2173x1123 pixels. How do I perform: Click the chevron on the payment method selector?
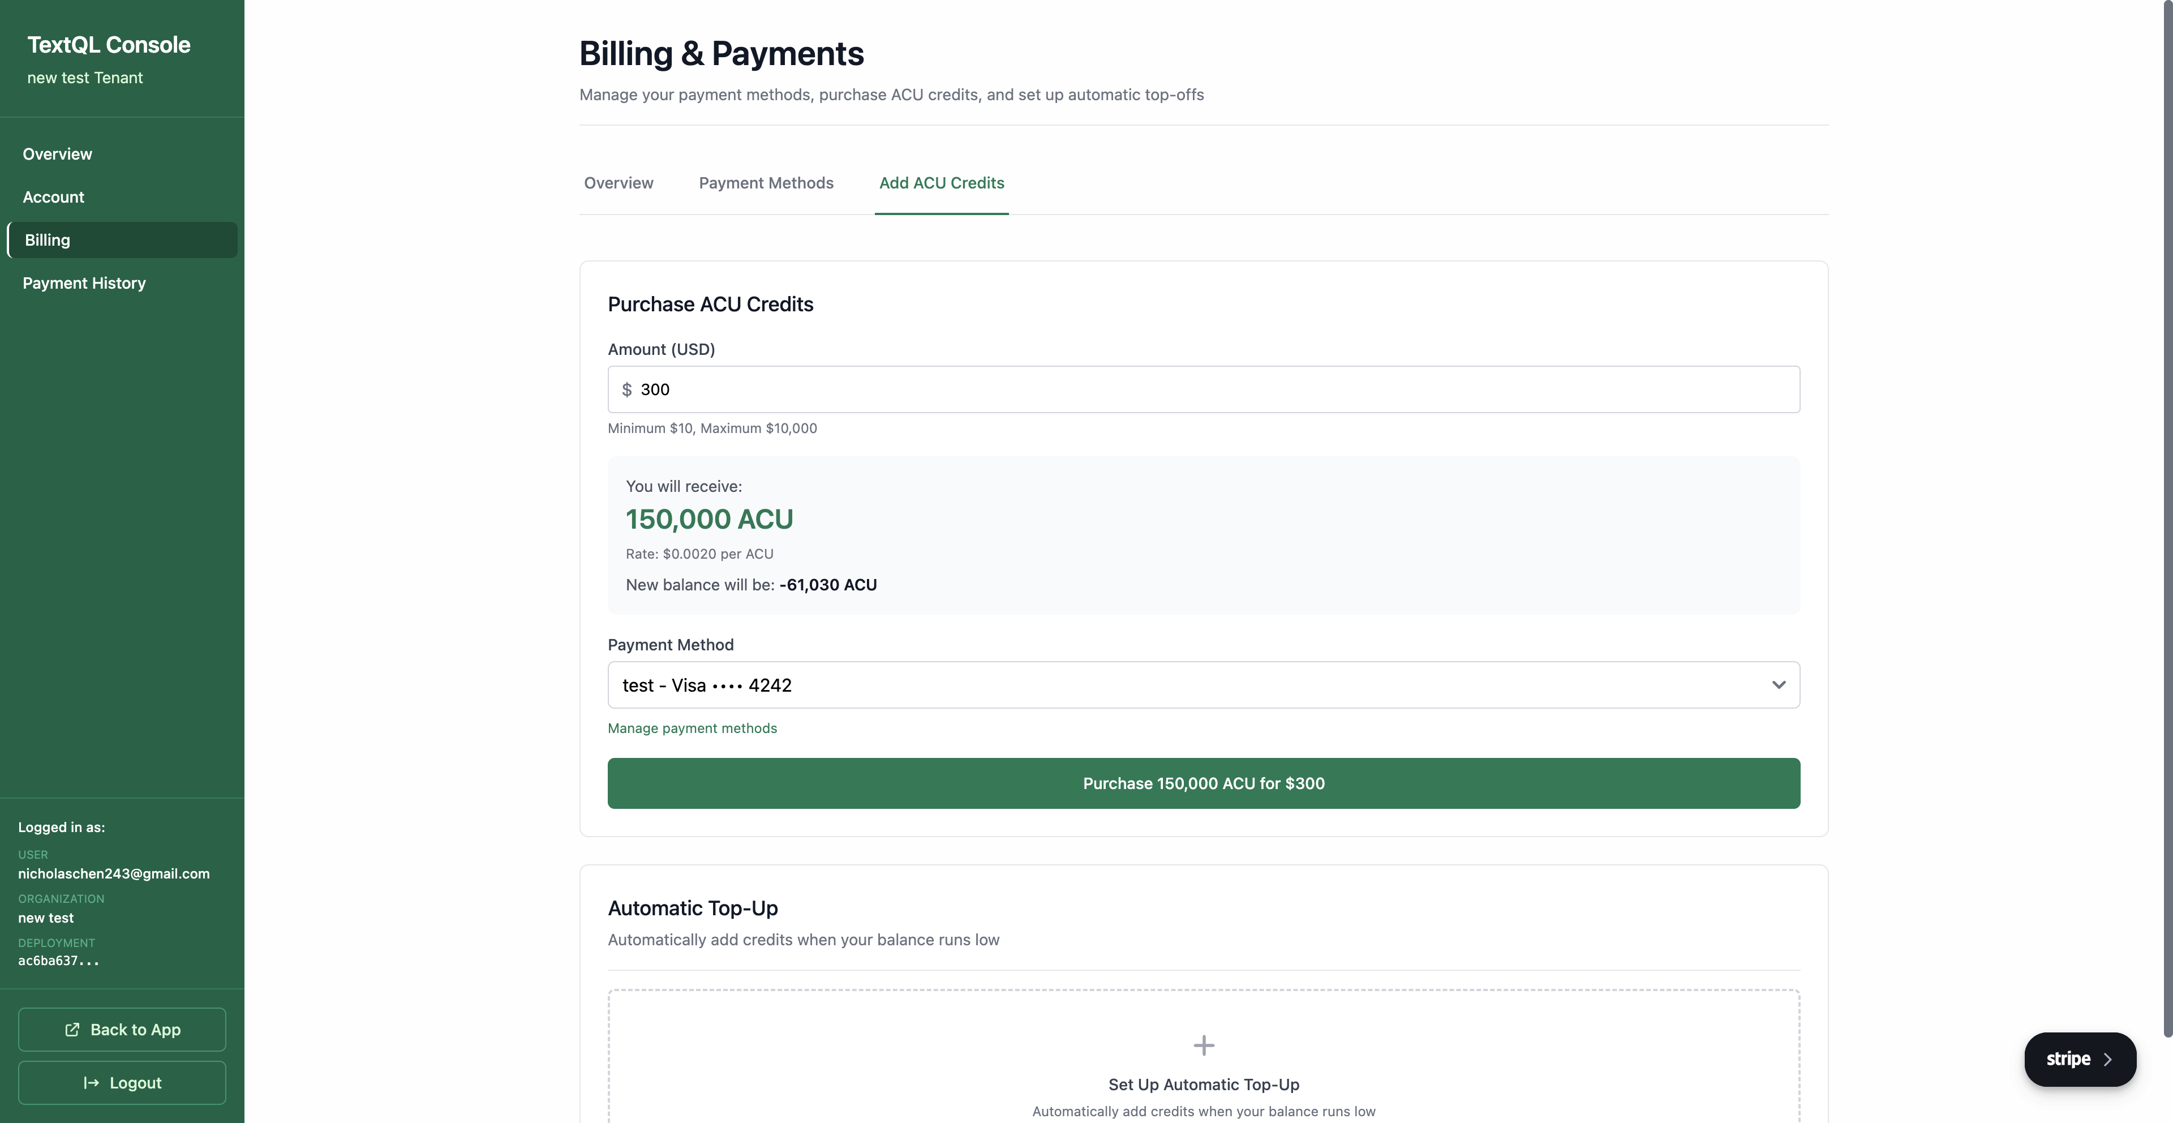click(x=1779, y=684)
